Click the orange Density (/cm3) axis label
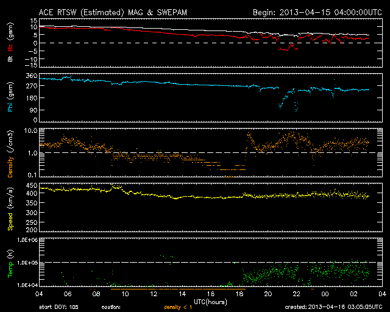 (x=10, y=153)
